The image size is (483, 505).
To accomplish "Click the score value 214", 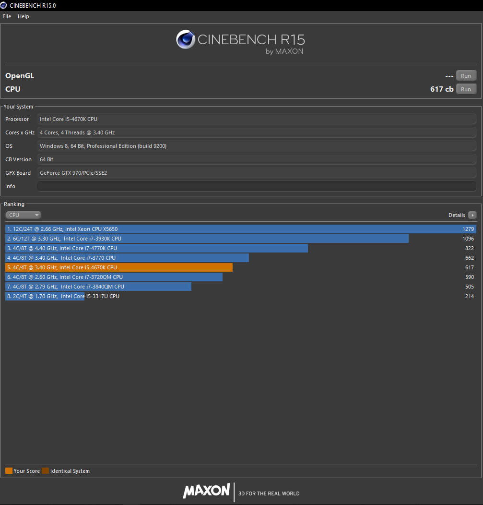I will click(470, 296).
